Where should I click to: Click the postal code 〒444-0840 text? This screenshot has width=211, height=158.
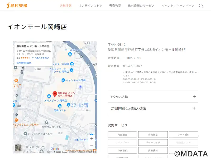click(117, 45)
